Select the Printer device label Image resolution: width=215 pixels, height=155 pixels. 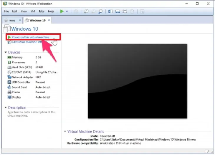click(x=16, y=92)
